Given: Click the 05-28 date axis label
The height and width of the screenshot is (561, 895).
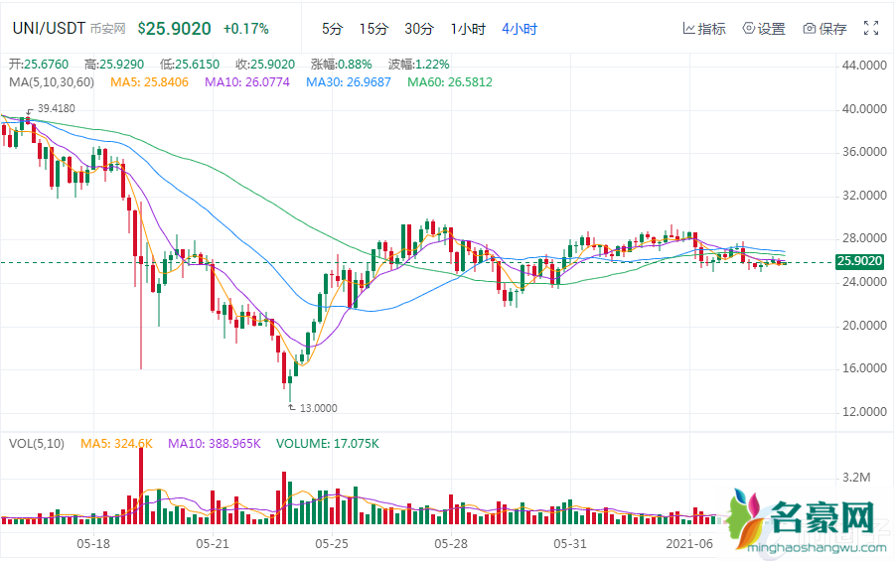Looking at the screenshot, I should click(x=451, y=544).
